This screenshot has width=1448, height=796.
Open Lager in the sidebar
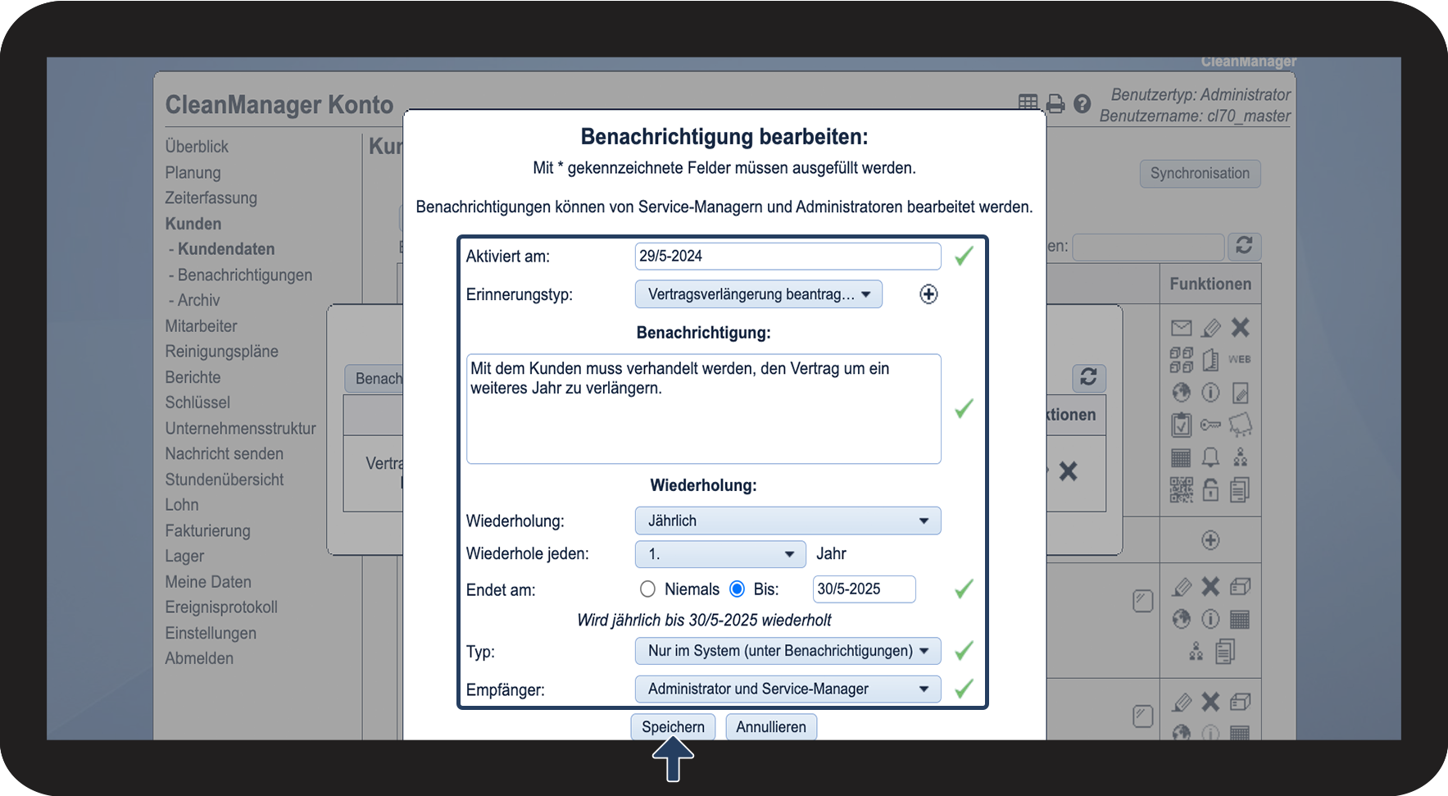(184, 557)
